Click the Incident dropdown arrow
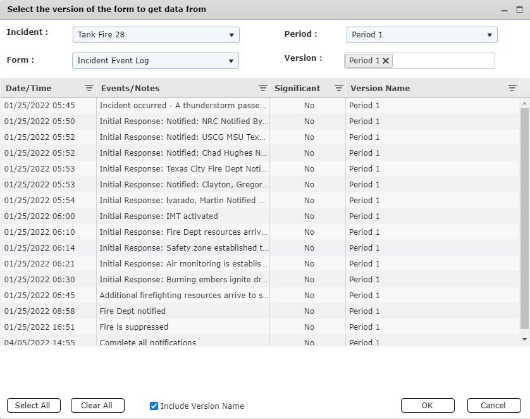This screenshot has width=530, height=419. (231, 35)
